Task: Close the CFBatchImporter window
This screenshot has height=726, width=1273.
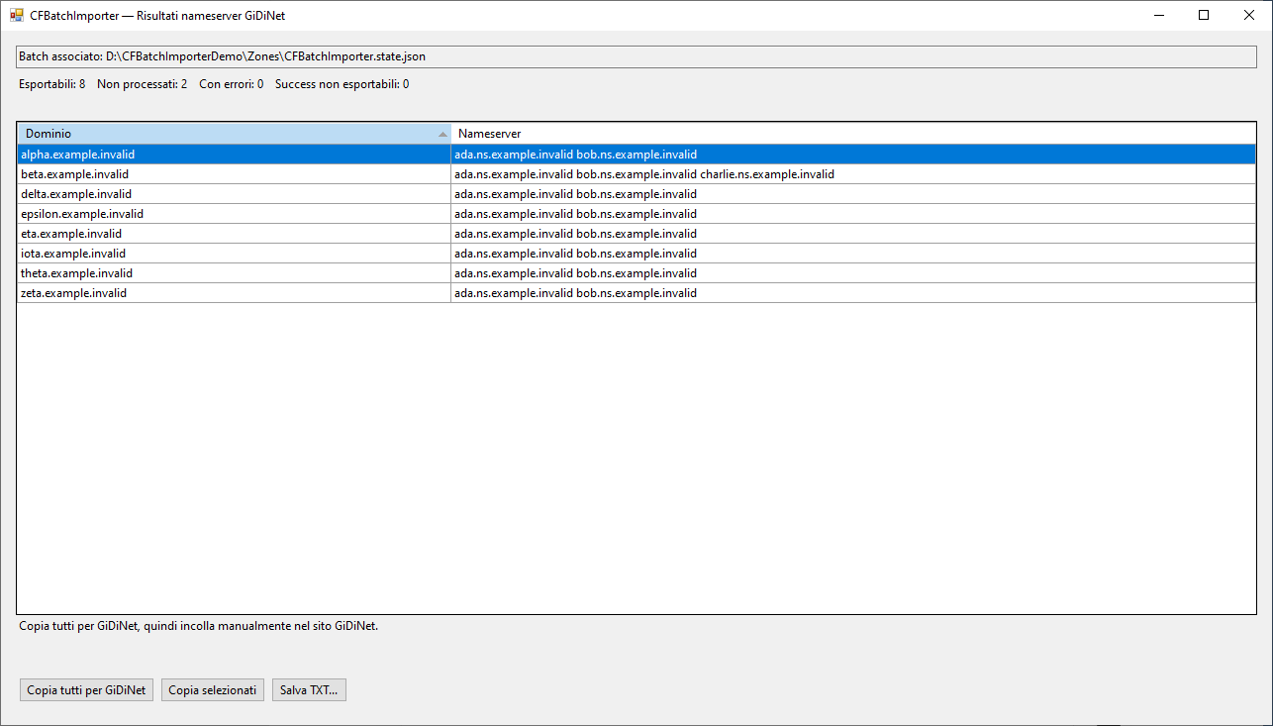Action: 1249,15
